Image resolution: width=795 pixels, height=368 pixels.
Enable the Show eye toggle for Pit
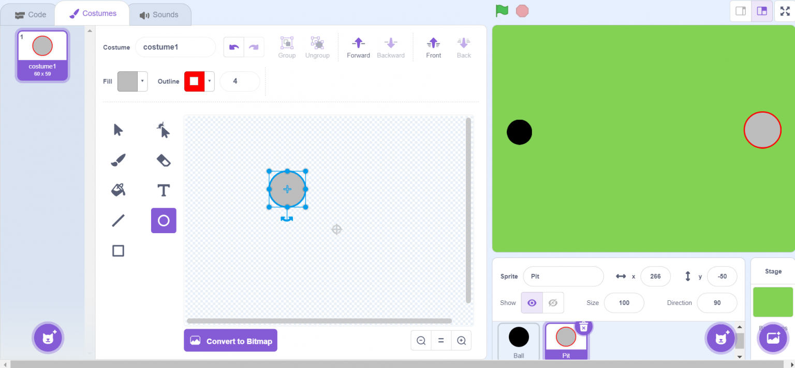(x=532, y=303)
